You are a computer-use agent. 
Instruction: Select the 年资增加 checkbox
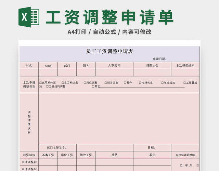[x=162, y=83]
